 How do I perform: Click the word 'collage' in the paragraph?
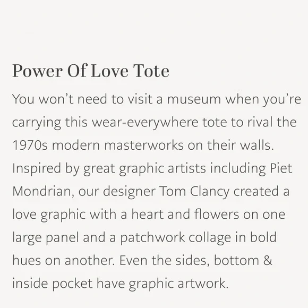210,238
